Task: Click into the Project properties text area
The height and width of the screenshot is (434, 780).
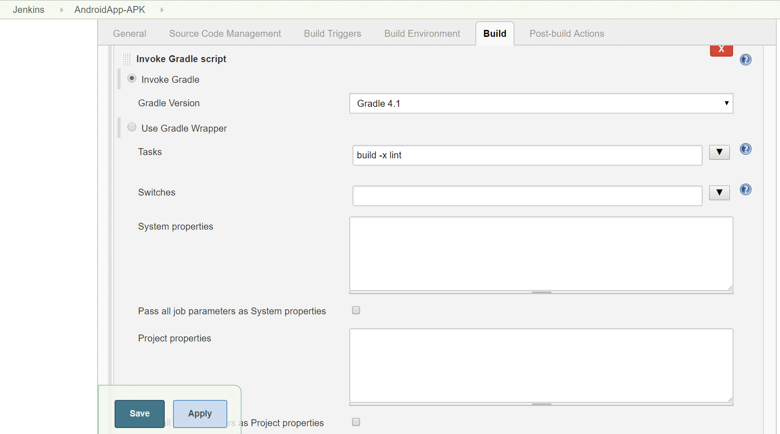Action: [x=541, y=365]
